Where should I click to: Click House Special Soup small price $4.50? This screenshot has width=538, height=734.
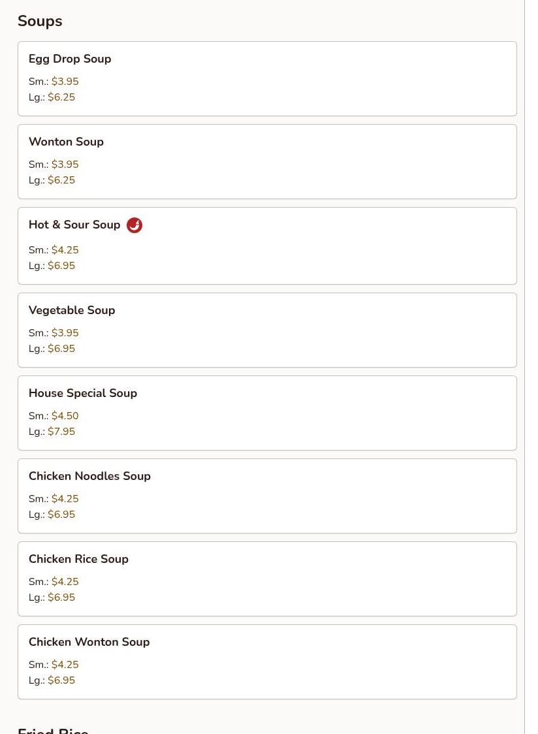[65, 416]
